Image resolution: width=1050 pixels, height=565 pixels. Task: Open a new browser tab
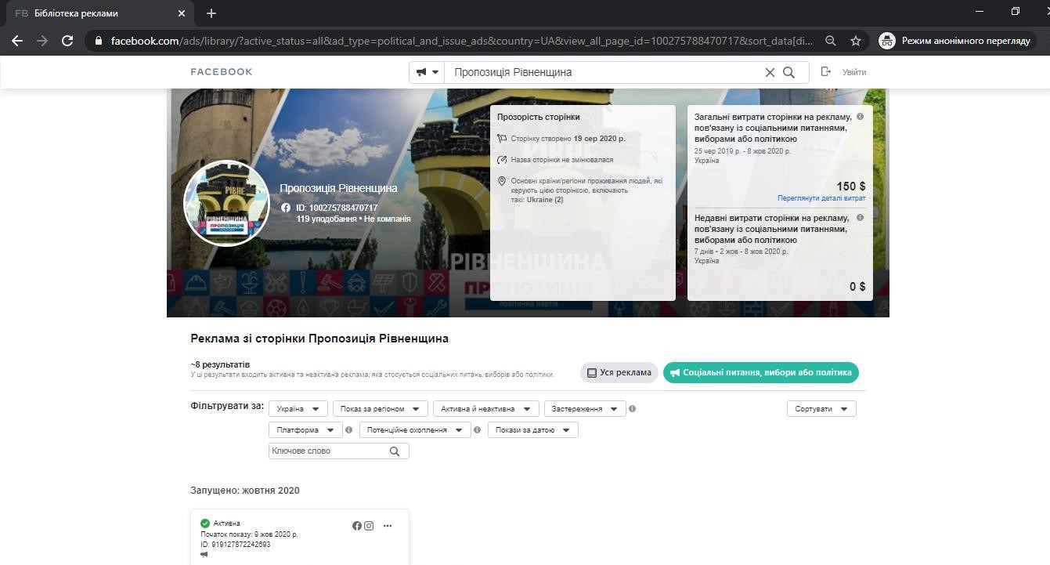click(211, 13)
